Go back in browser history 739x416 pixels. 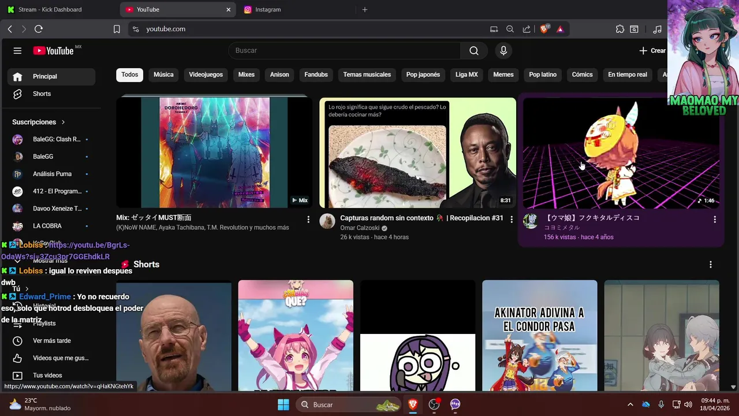(10, 29)
